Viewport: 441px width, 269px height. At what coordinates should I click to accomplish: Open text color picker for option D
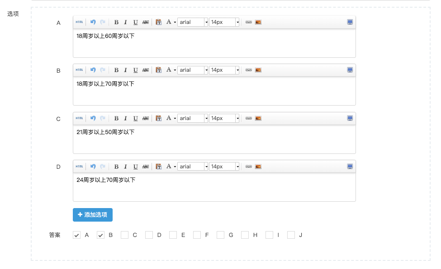(171, 167)
